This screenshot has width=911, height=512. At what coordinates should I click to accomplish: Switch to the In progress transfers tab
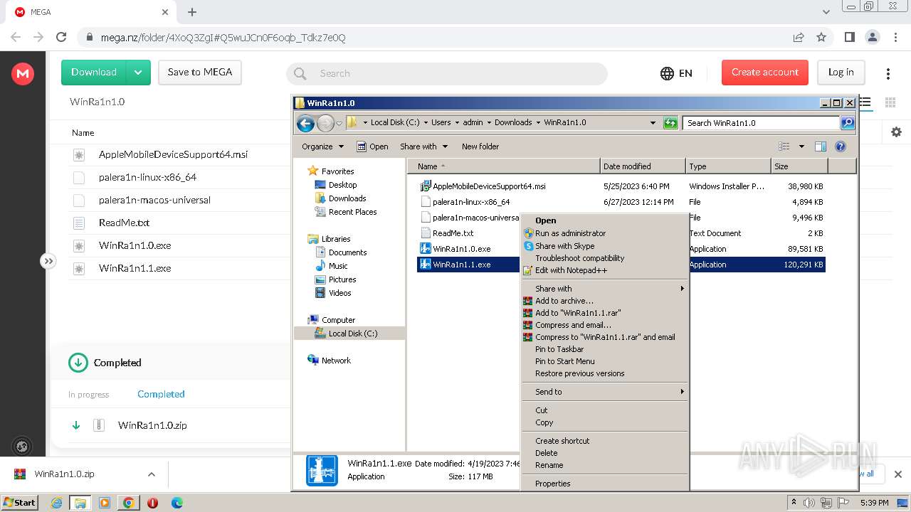pos(89,395)
